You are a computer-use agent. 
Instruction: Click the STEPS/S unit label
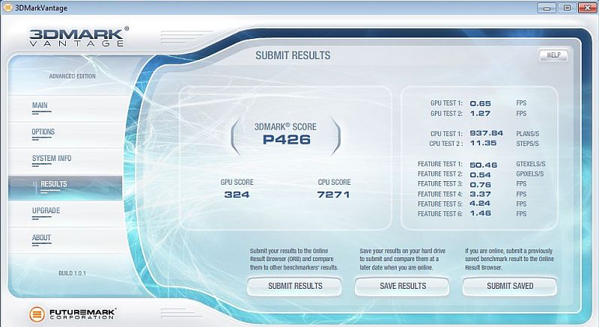(527, 144)
